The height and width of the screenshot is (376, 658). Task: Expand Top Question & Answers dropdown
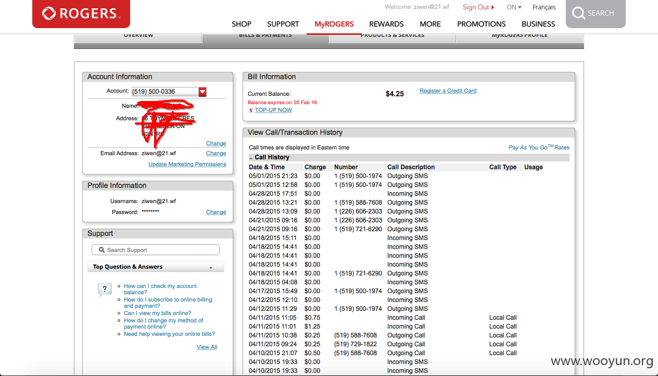pyautogui.click(x=211, y=268)
